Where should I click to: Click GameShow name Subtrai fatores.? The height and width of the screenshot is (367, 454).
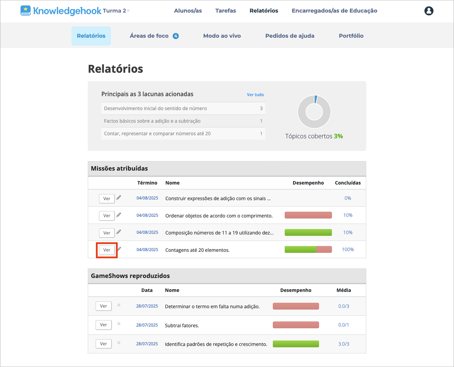click(x=182, y=326)
